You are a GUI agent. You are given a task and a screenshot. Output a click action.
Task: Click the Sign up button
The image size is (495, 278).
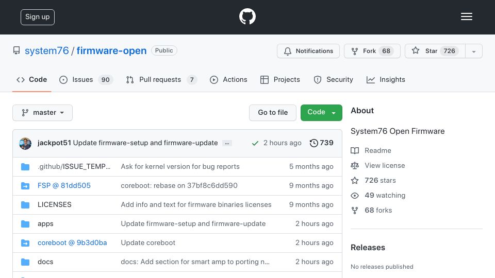tap(38, 17)
